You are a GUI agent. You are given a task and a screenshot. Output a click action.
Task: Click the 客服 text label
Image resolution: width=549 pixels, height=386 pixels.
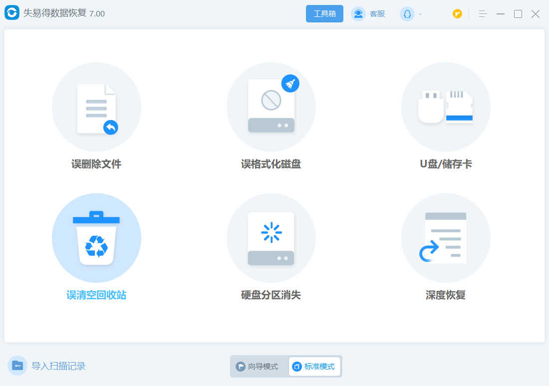pyautogui.click(x=377, y=14)
